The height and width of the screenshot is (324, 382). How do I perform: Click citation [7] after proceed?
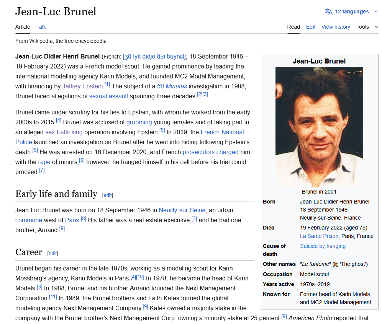coord(42,170)
